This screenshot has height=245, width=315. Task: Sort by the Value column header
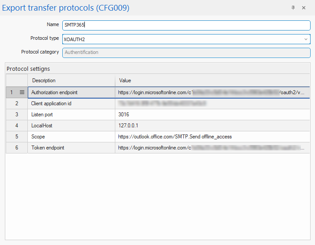[212, 80]
